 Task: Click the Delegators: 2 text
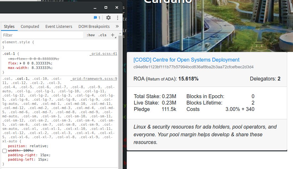coord(265,79)
